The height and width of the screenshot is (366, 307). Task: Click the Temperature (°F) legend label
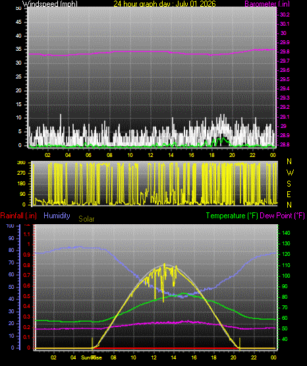[x=232, y=216]
